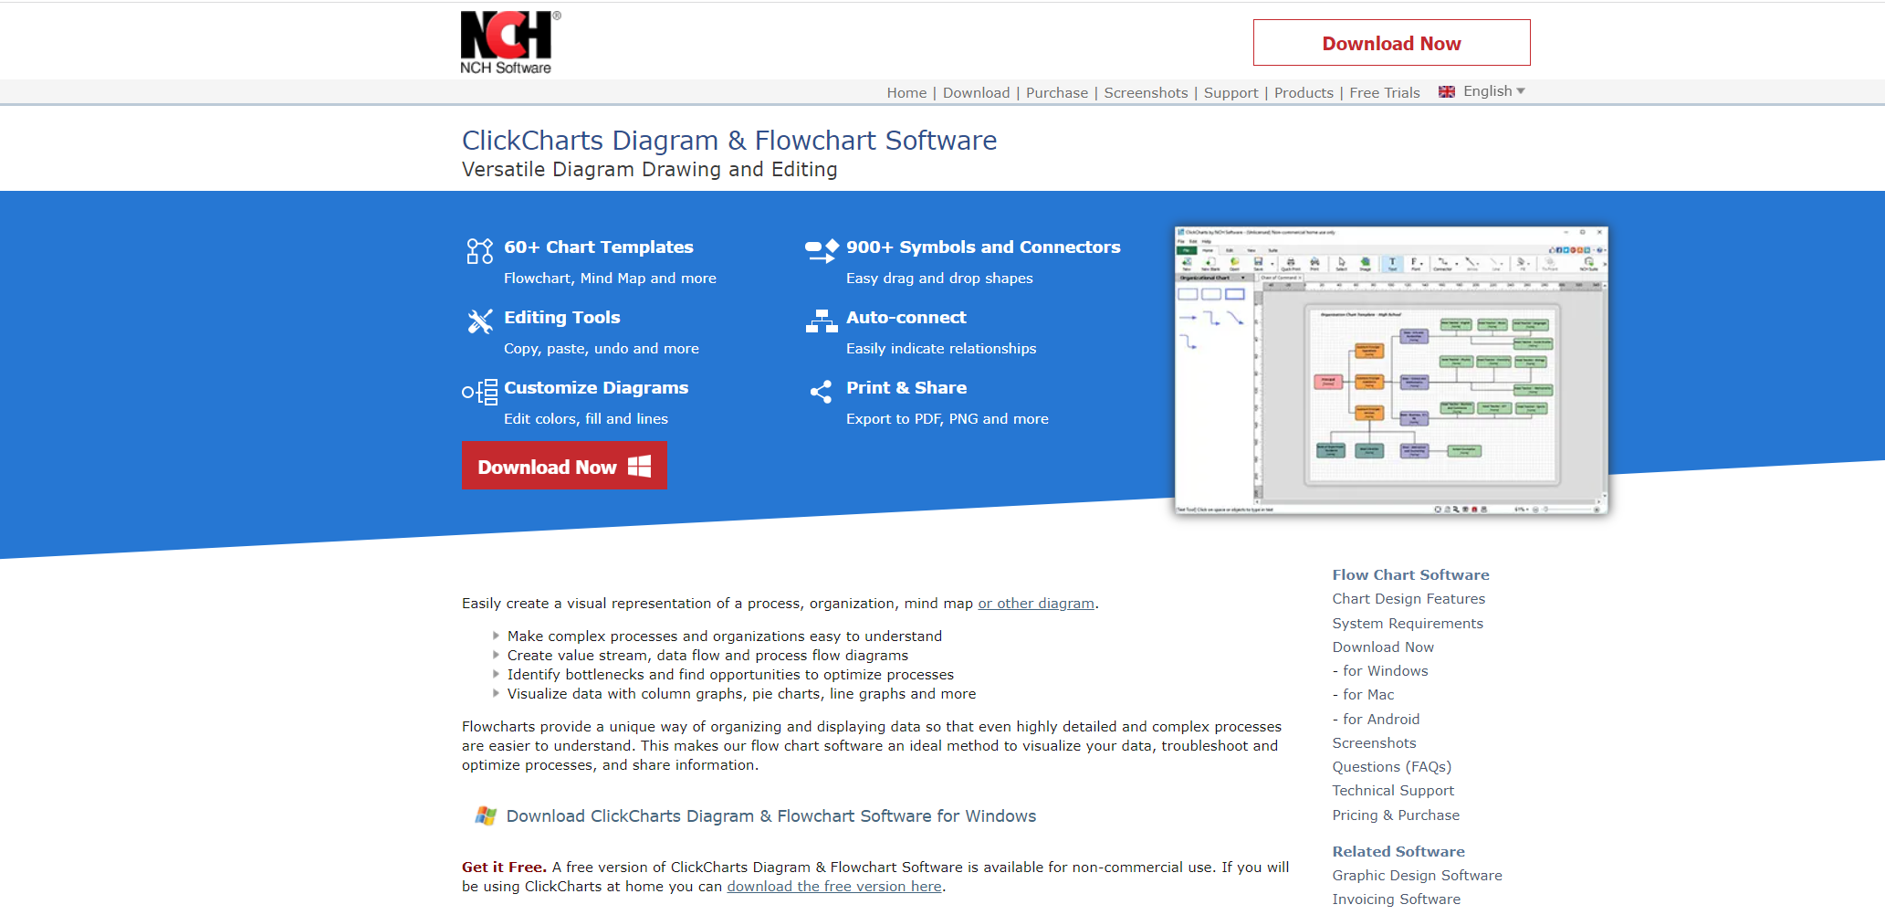Select the 'for Android' sidebar link

(1381, 720)
